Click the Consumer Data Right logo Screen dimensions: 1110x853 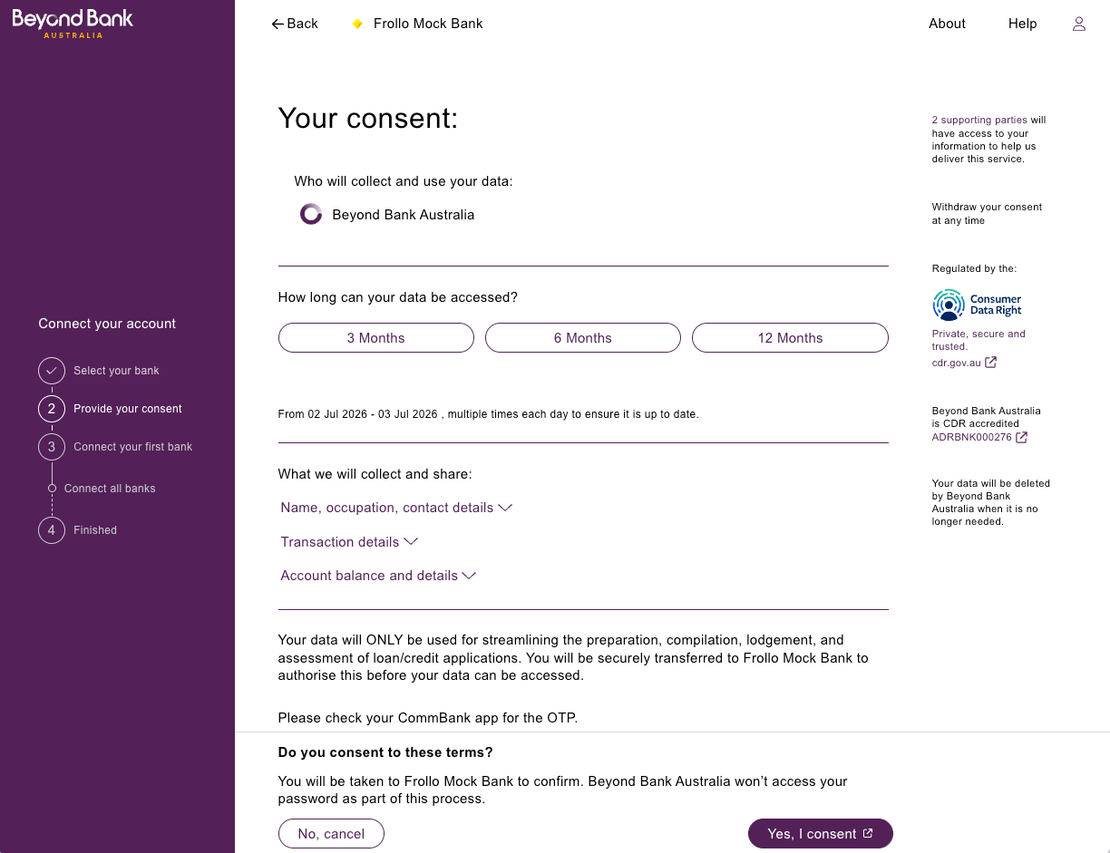click(977, 305)
